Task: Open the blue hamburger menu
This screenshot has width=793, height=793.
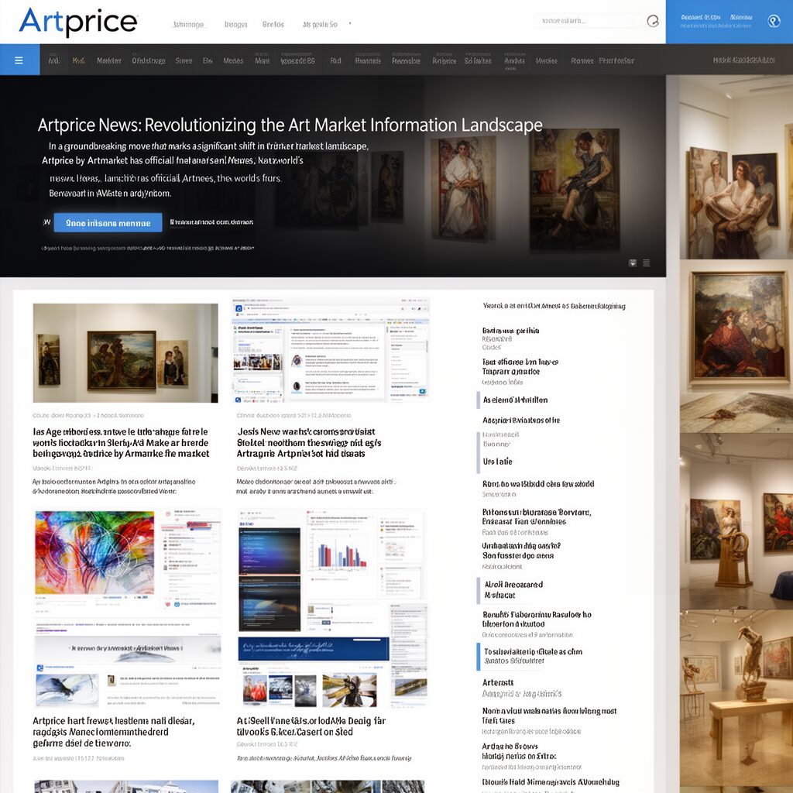Action: pos(19,60)
